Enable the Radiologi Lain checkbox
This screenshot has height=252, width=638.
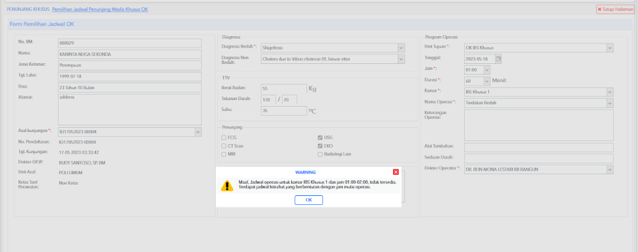tap(321, 154)
